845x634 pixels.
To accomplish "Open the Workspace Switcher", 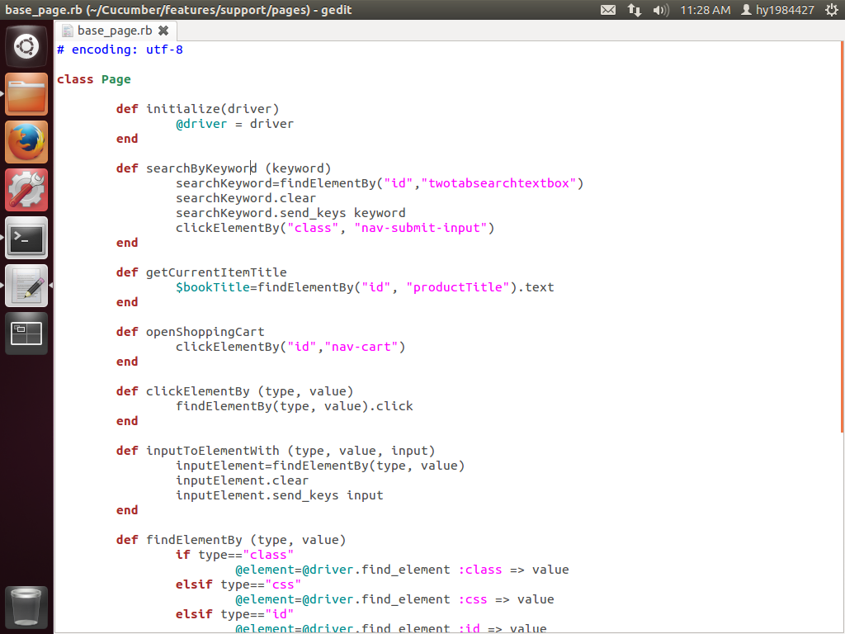I will tap(26, 334).
